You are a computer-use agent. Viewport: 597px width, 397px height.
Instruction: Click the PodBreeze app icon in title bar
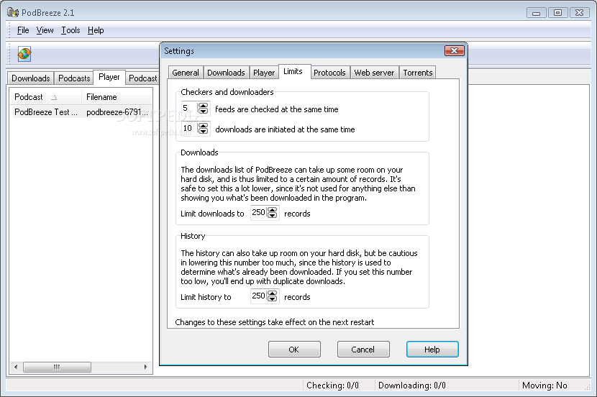click(13, 12)
